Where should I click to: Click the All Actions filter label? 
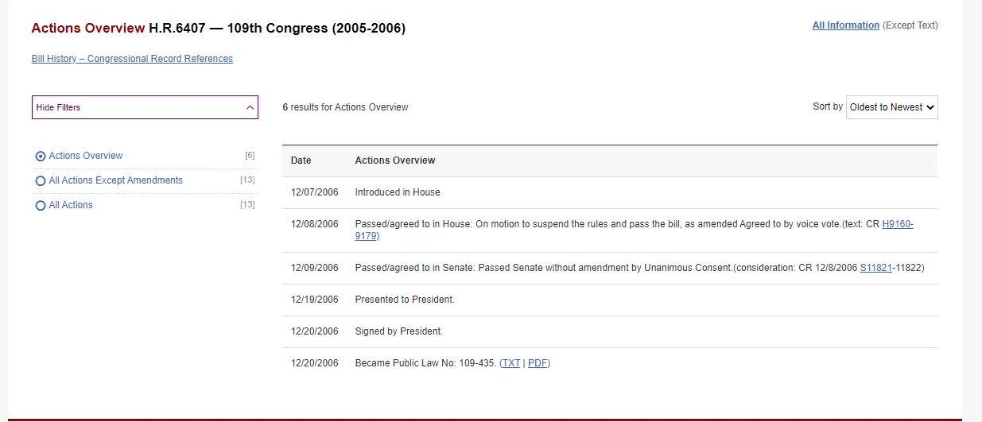point(71,205)
